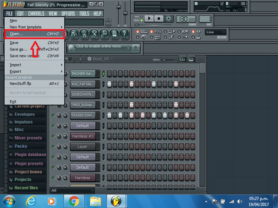Image resolution: width=278 pixels, height=208 pixels.
Task: Click the Record button
Action: click(x=169, y=18)
